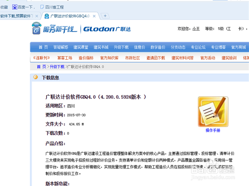The image size is (249, 186).
Task: Open the 操作手册 text link
Action: 213,130
